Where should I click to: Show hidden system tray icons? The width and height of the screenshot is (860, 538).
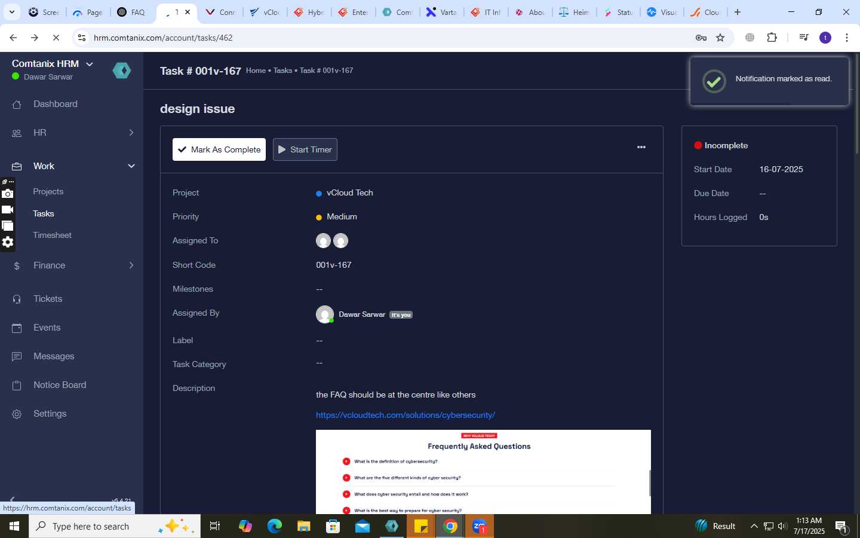754,526
